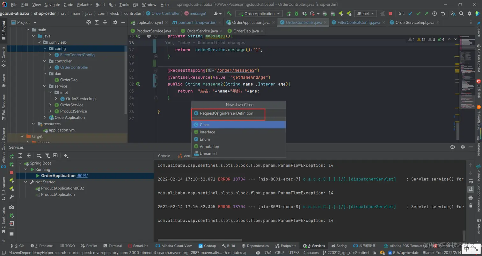Screen dimensions: 482x256
Task: Open Dependencies tool window button
Action: 255,246
